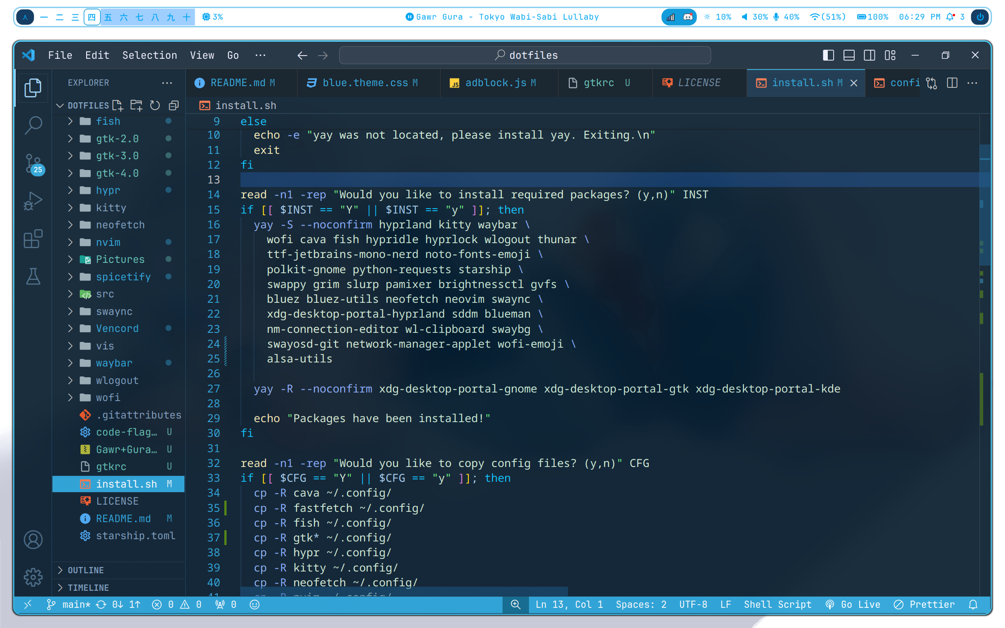The width and height of the screenshot is (1005, 628).
Task: Open the Selection menu
Action: point(149,55)
